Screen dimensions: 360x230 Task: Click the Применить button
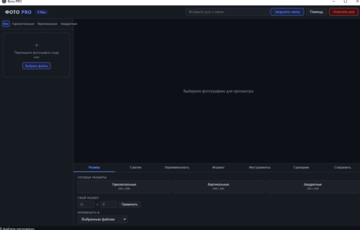click(x=130, y=204)
